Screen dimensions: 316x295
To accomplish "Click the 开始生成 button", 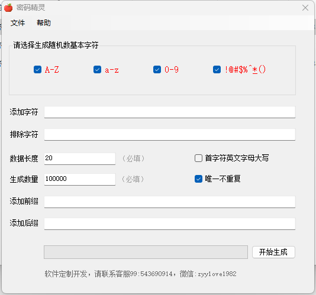I will [273, 252].
